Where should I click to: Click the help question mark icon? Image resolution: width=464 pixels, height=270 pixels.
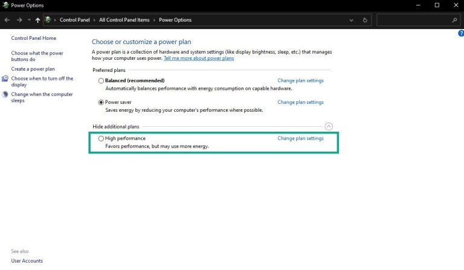(x=461, y=33)
